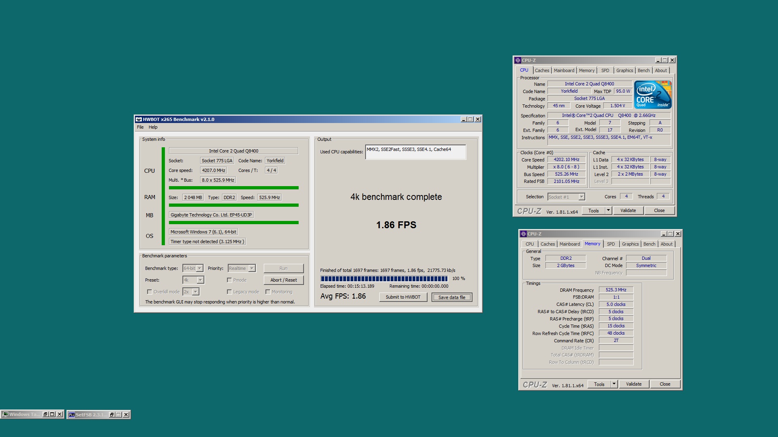Open Graphics tab in top CPU-Z

tap(624, 70)
